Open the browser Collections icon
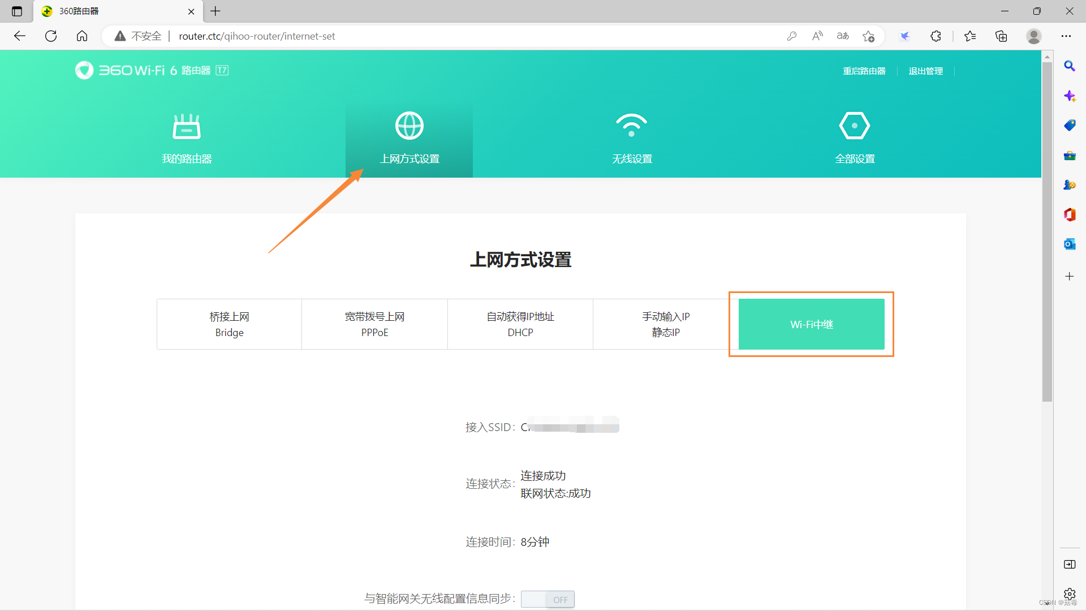 click(1001, 36)
